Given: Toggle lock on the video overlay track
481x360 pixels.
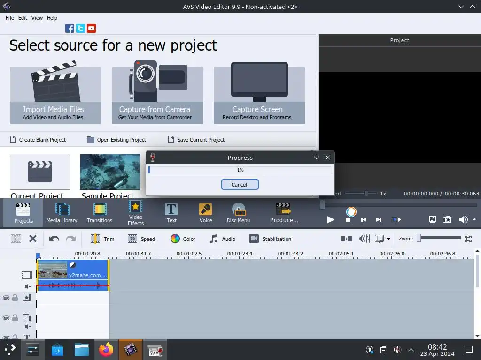Looking at the screenshot, I should (x=15, y=318).
